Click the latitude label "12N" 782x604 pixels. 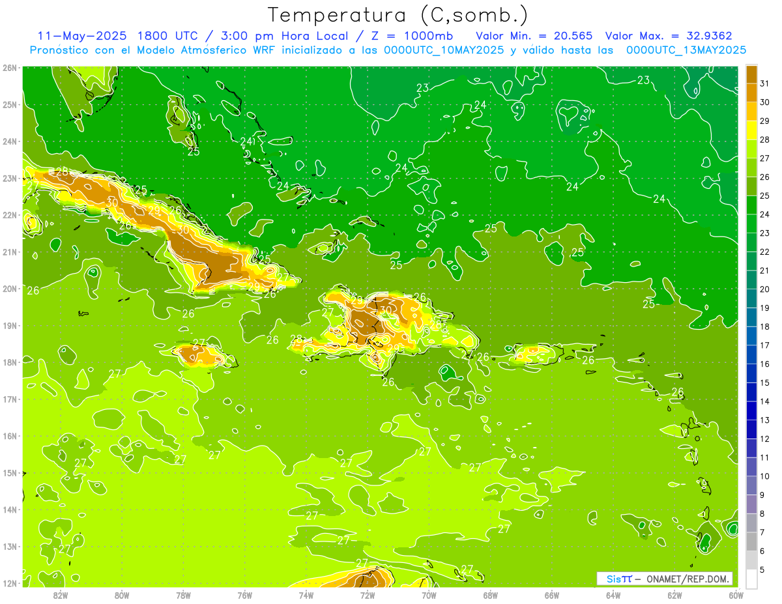click(x=10, y=583)
